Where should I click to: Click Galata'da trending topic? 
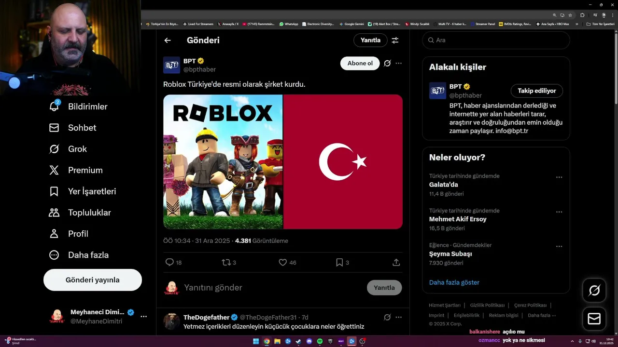pos(444,185)
